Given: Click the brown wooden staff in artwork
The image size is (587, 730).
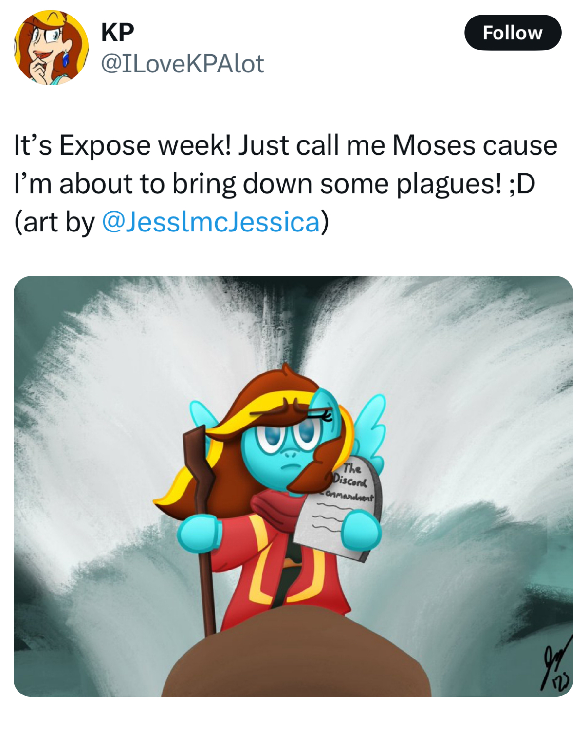Looking at the screenshot, I should [x=201, y=528].
